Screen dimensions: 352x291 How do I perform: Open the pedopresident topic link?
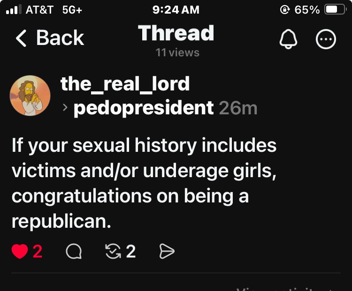tap(144, 108)
